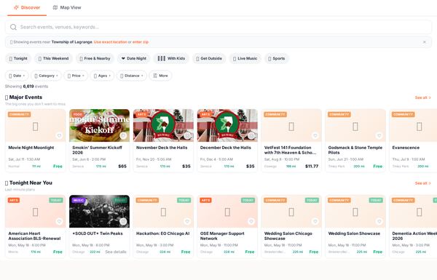Open the Category dropdown filter

(47, 76)
